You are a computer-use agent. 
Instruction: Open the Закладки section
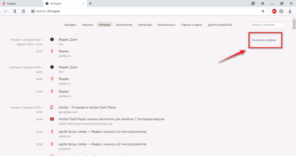tap(70, 25)
